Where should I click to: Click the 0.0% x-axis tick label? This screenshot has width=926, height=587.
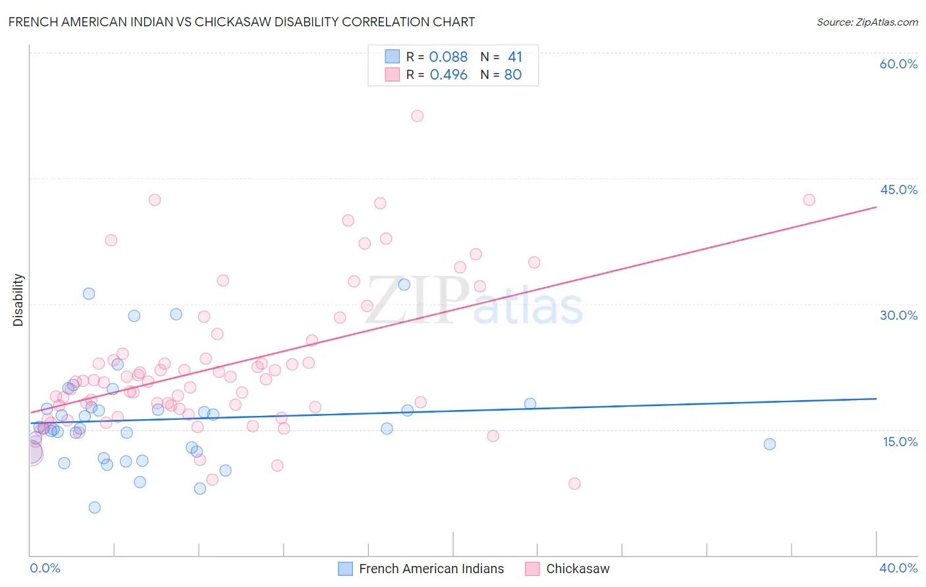click(x=45, y=568)
